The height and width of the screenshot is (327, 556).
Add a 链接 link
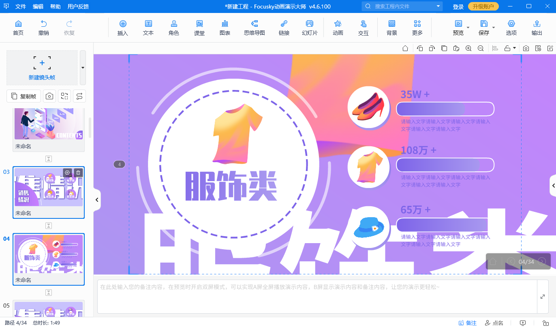click(x=284, y=28)
